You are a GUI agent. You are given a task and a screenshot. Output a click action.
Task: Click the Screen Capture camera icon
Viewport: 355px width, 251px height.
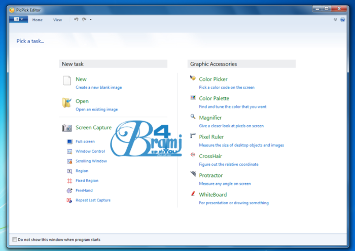(x=67, y=128)
